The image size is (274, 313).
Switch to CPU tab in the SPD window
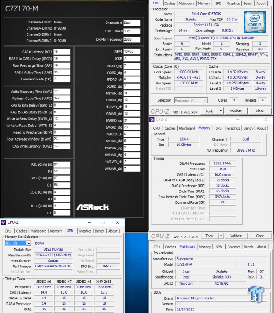click(x=8, y=231)
